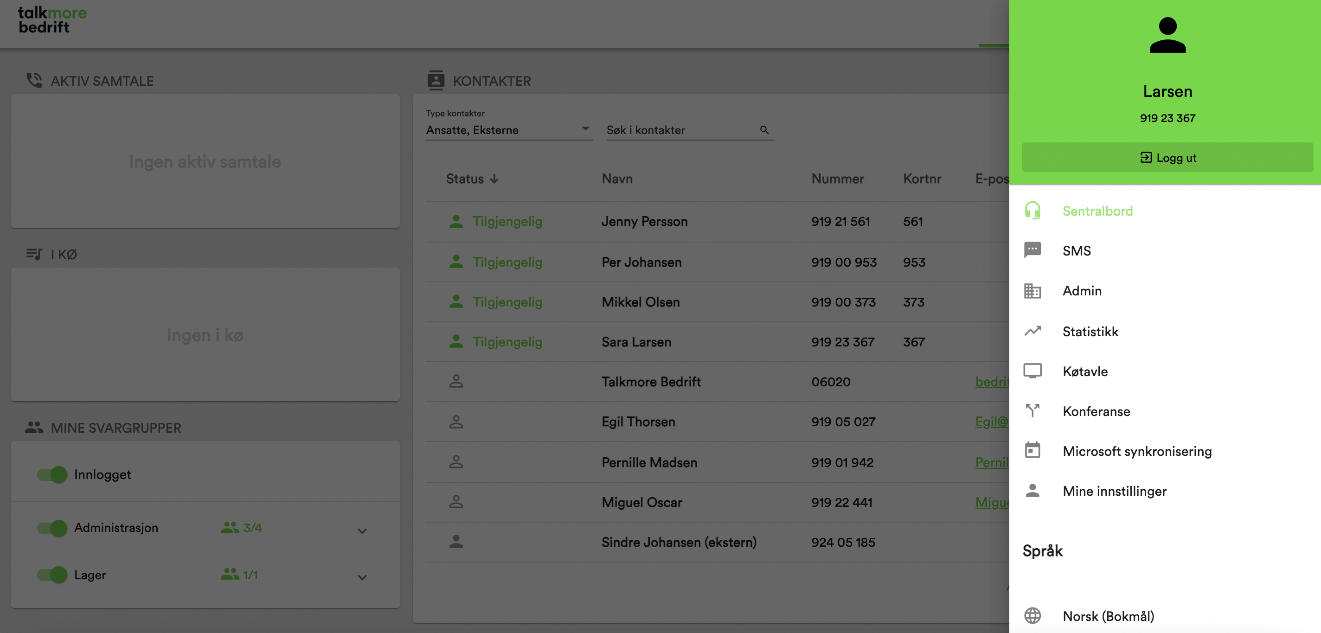The image size is (1321, 633).
Task: Select Statistikk from the side menu
Action: click(x=1090, y=331)
